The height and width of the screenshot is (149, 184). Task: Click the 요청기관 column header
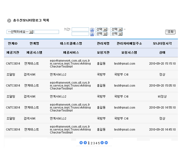(x=103, y=53)
